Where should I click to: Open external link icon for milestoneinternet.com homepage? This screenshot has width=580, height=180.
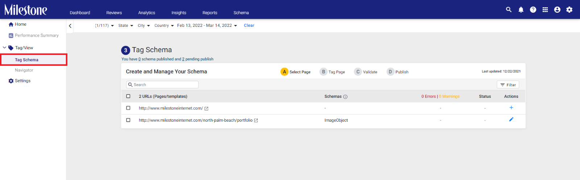206,108
